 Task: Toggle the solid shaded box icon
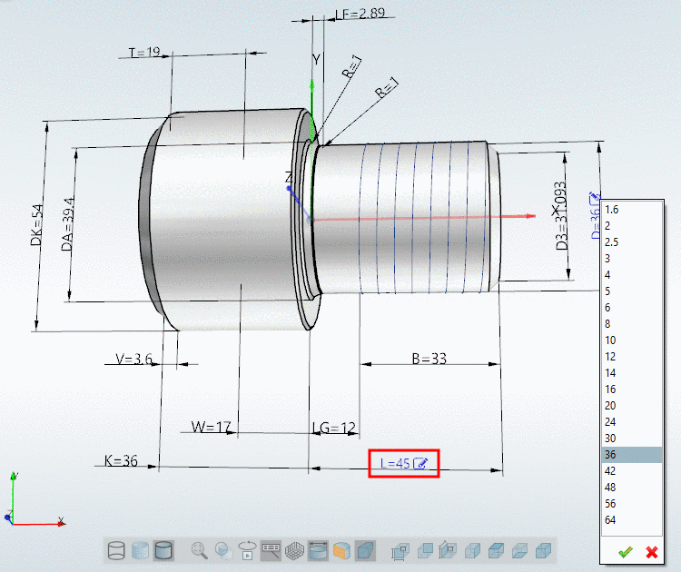[x=365, y=551]
